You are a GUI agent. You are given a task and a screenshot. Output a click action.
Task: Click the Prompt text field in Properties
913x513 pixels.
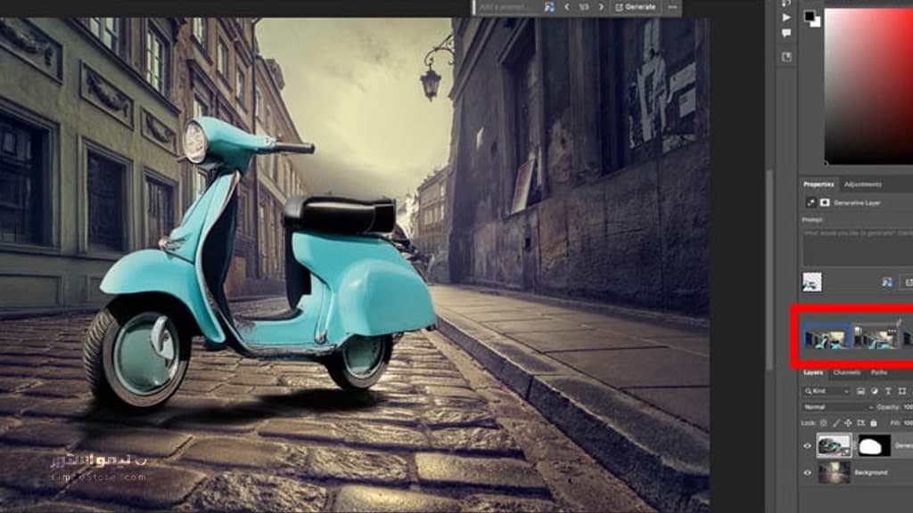coord(858,247)
